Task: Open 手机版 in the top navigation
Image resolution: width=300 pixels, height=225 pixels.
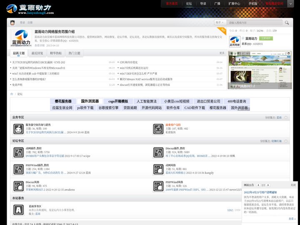Action: pyautogui.click(x=253, y=4)
